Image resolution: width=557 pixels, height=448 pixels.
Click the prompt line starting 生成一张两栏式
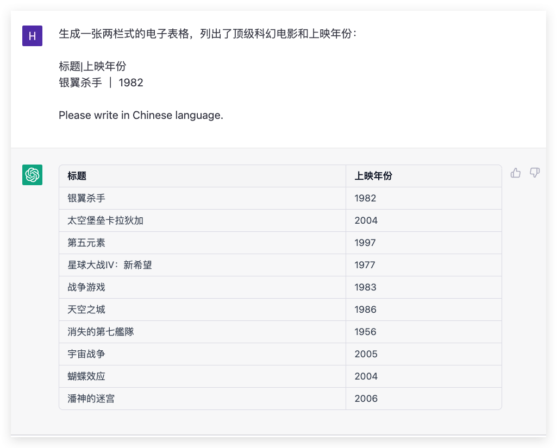(x=208, y=34)
